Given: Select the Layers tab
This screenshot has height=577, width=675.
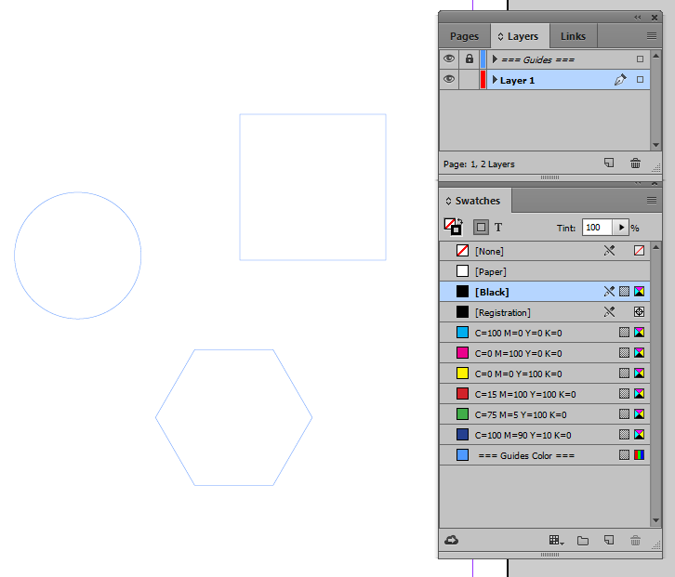Looking at the screenshot, I should point(520,36).
